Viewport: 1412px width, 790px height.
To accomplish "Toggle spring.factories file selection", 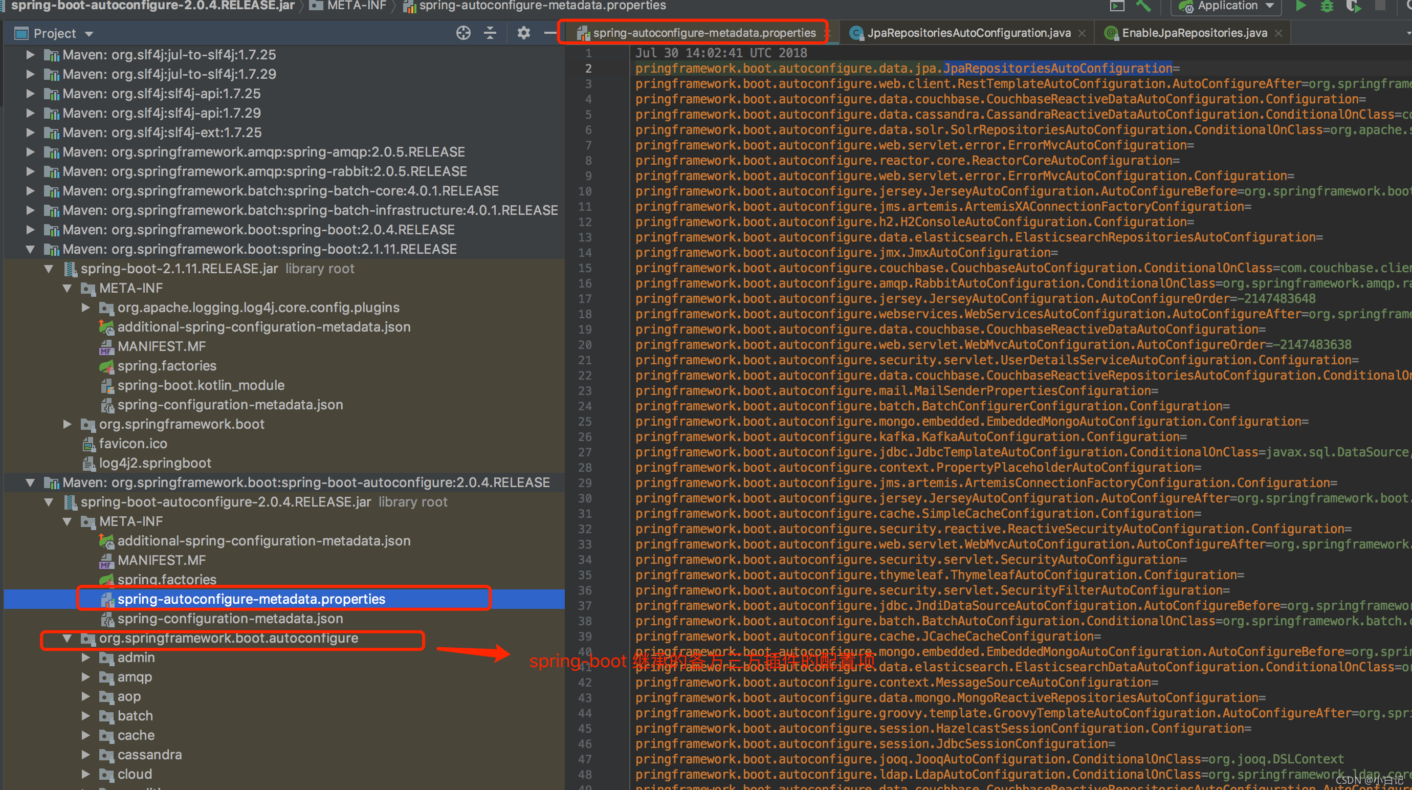I will pyautogui.click(x=166, y=579).
